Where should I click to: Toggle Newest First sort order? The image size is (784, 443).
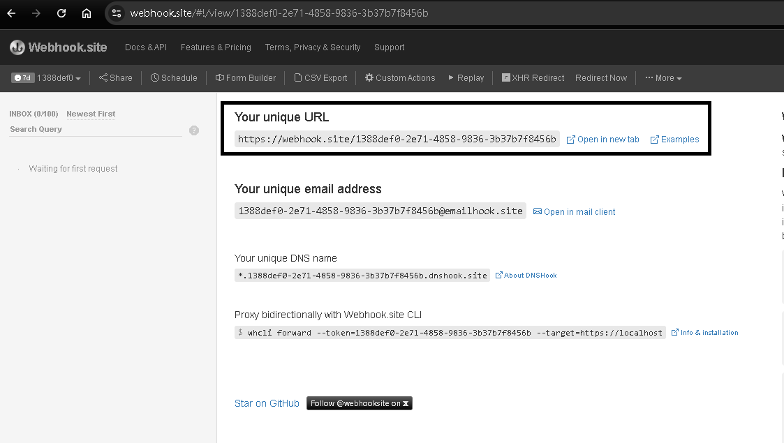point(91,114)
